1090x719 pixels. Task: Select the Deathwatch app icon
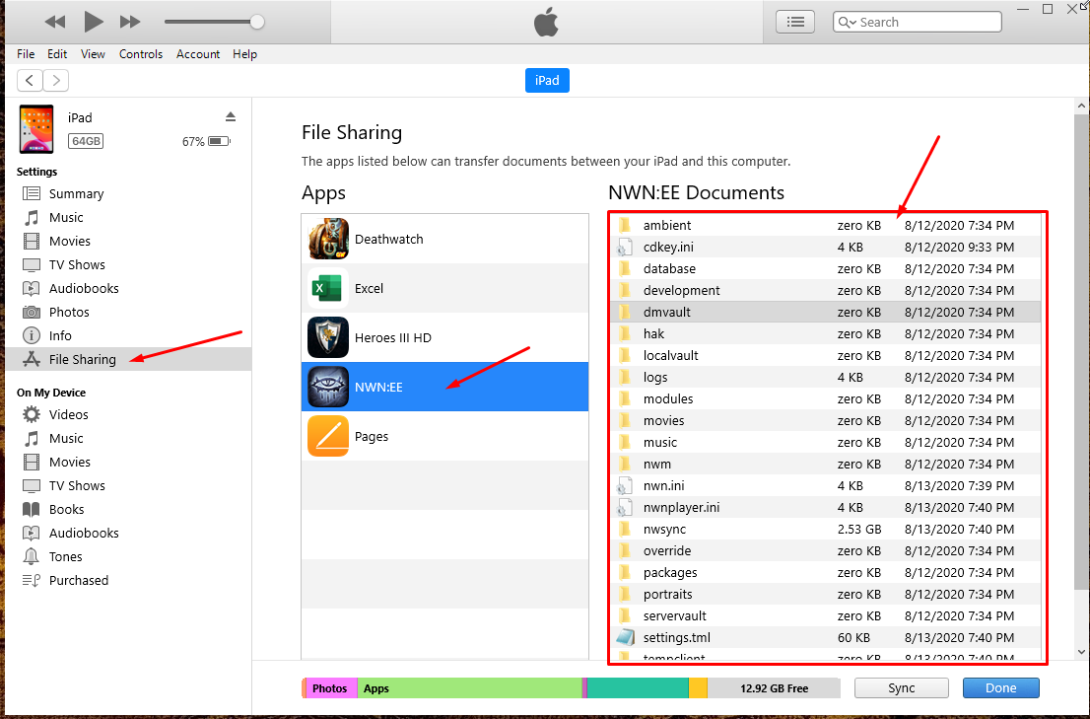click(x=328, y=239)
